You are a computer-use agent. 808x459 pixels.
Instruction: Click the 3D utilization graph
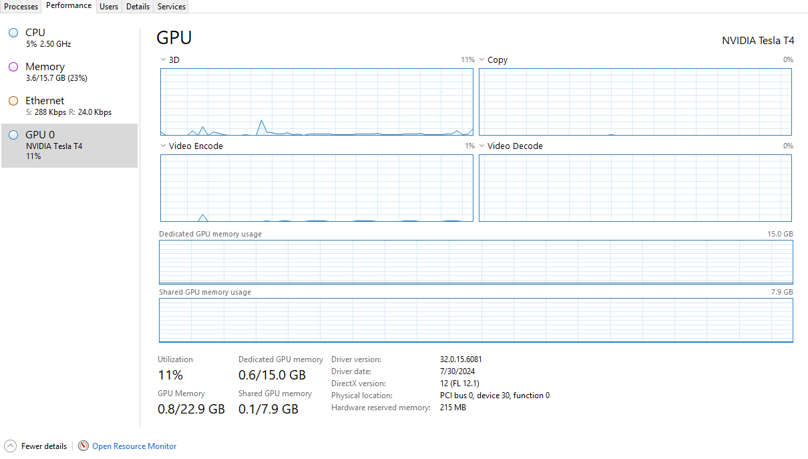click(317, 102)
